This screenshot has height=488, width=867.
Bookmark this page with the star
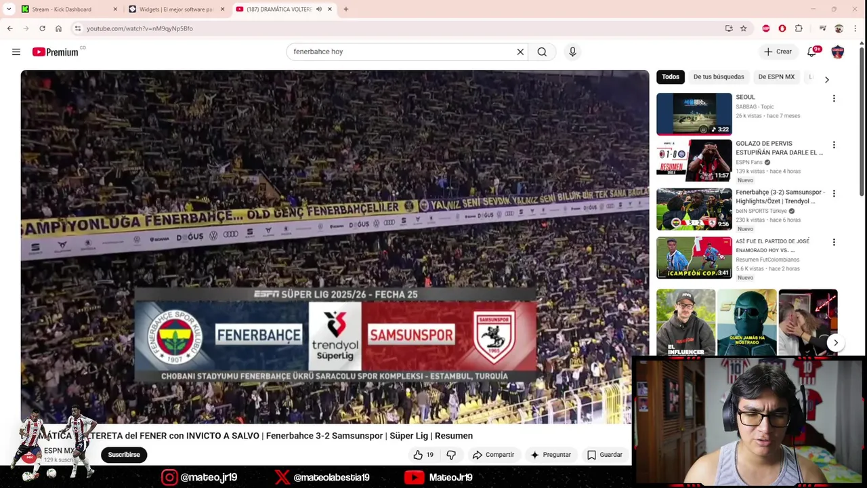pyautogui.click(x=743, y=28)
